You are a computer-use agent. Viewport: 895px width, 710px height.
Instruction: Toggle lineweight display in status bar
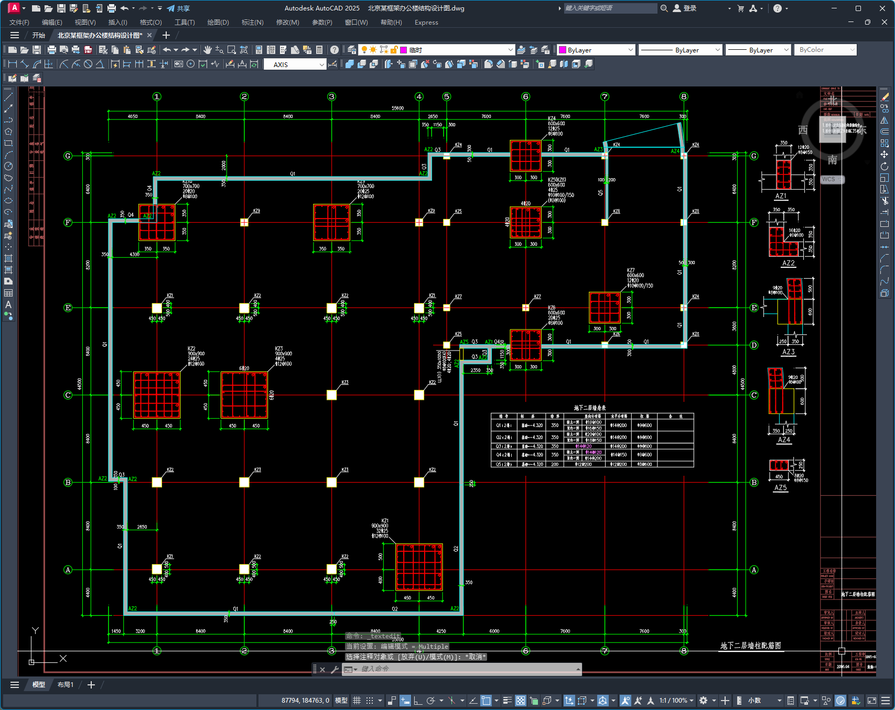pyautogui.click(x=507, y=701)
